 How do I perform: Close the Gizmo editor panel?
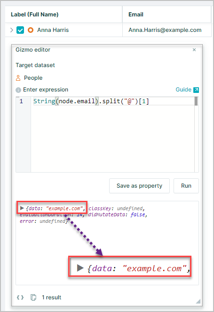click(x=194, y=50)
